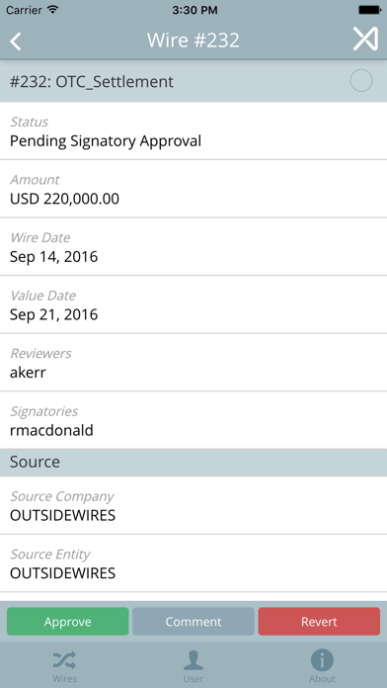Open the About info icon
387x688 pixels.
[x=322, y=660]
